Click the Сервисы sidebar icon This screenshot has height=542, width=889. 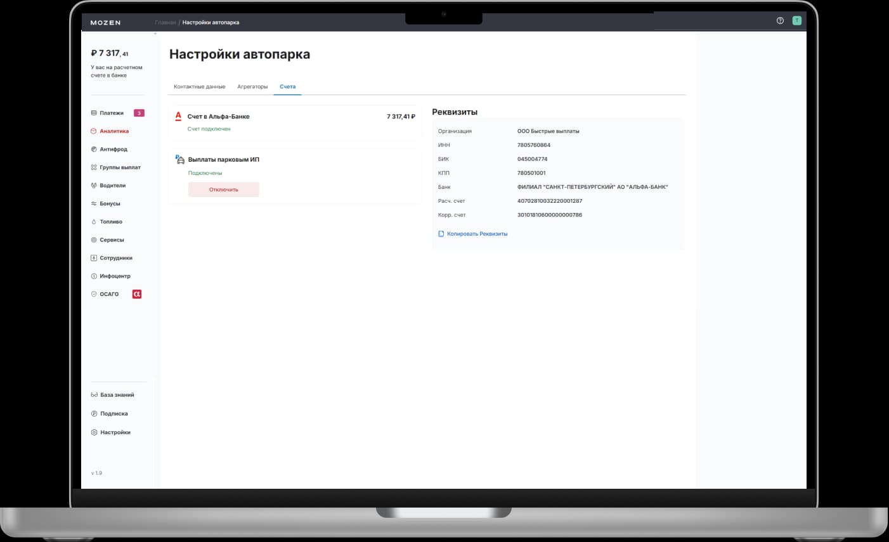[94, 240]
